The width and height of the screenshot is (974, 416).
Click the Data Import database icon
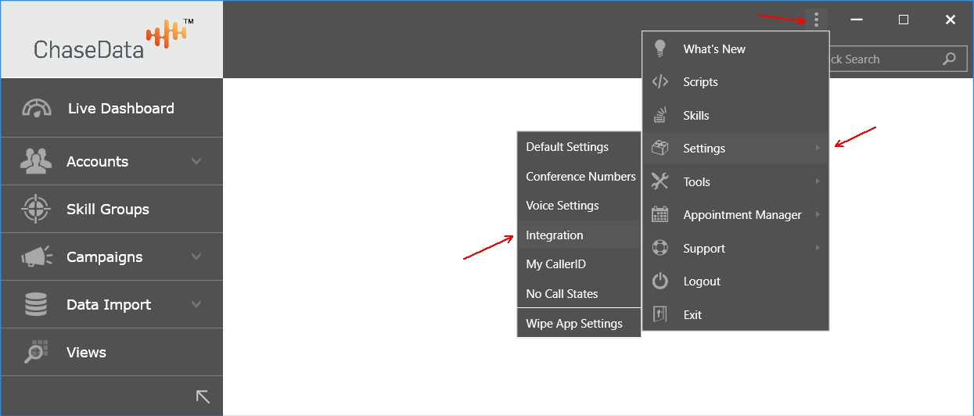[x=36, y=305]
